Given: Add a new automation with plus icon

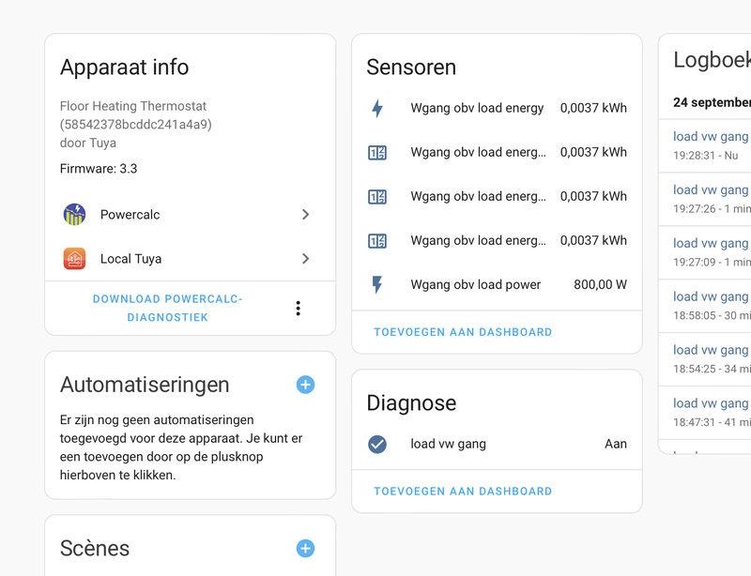Looking at the screenshot, I should [305, 385].
